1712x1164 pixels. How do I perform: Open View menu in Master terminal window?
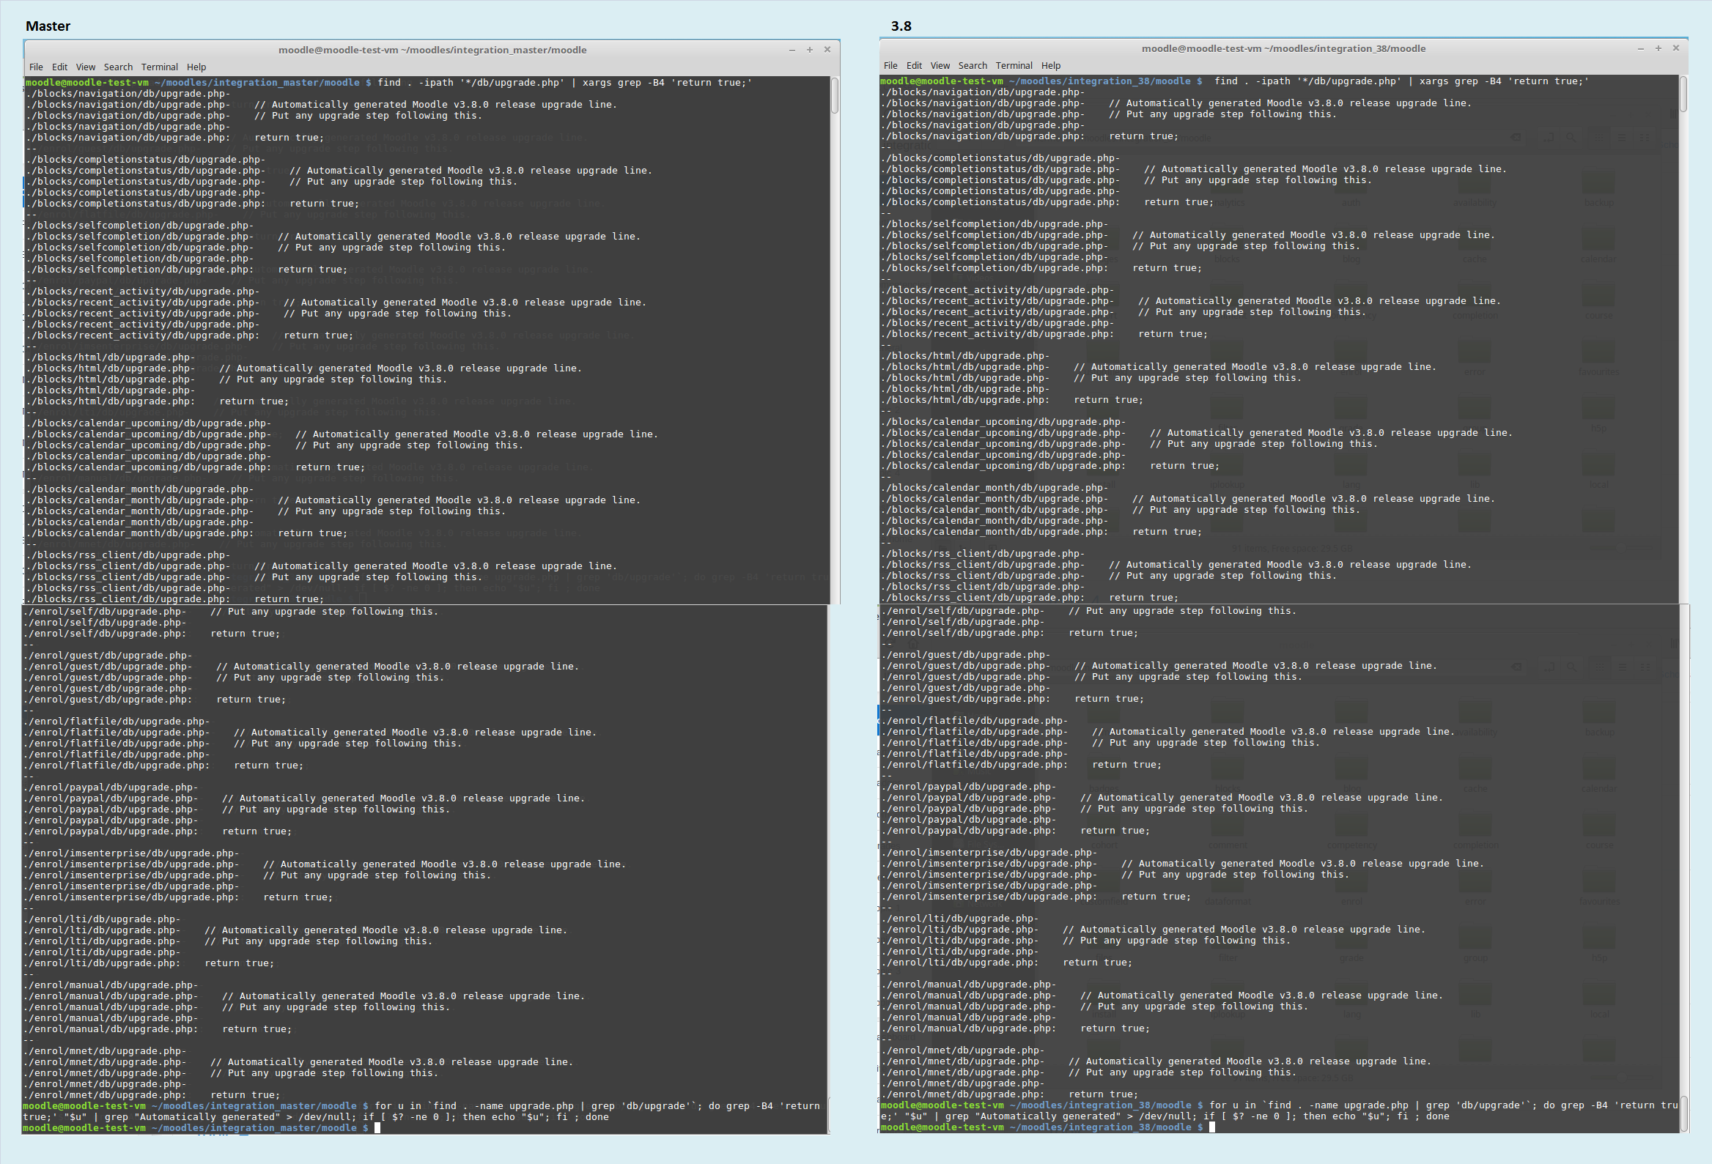86,67
